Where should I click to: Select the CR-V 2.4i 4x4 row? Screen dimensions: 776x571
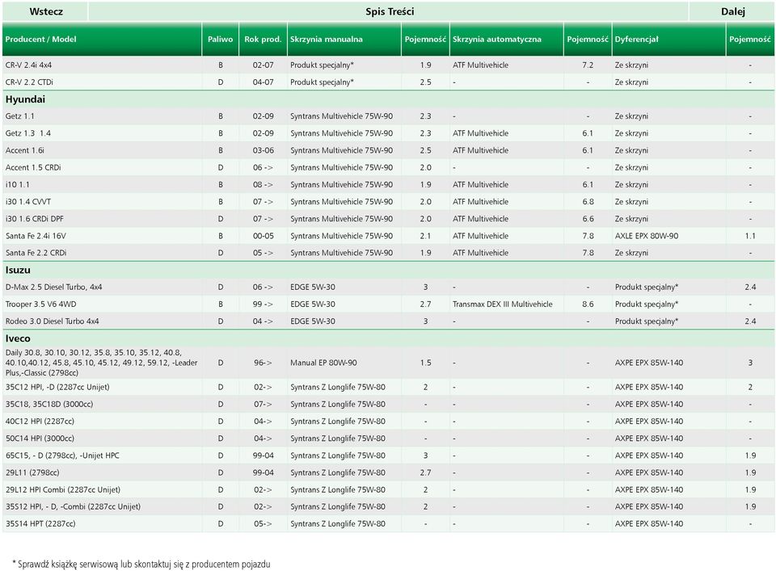(x=389, y=65)
